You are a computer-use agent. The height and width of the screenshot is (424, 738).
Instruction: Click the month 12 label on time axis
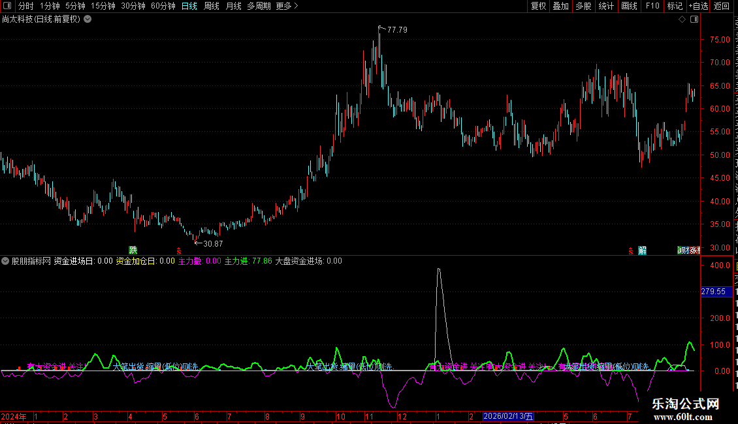[x=402, y=416]
